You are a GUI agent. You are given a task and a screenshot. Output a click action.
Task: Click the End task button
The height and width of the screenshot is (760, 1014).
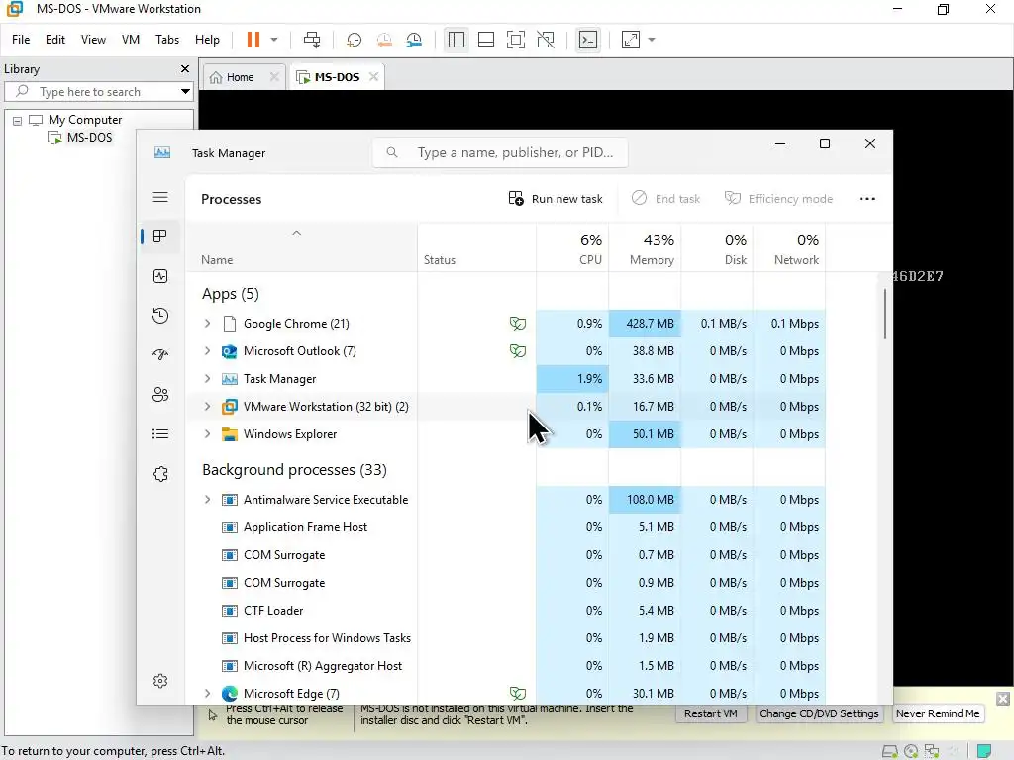[666, 198]
